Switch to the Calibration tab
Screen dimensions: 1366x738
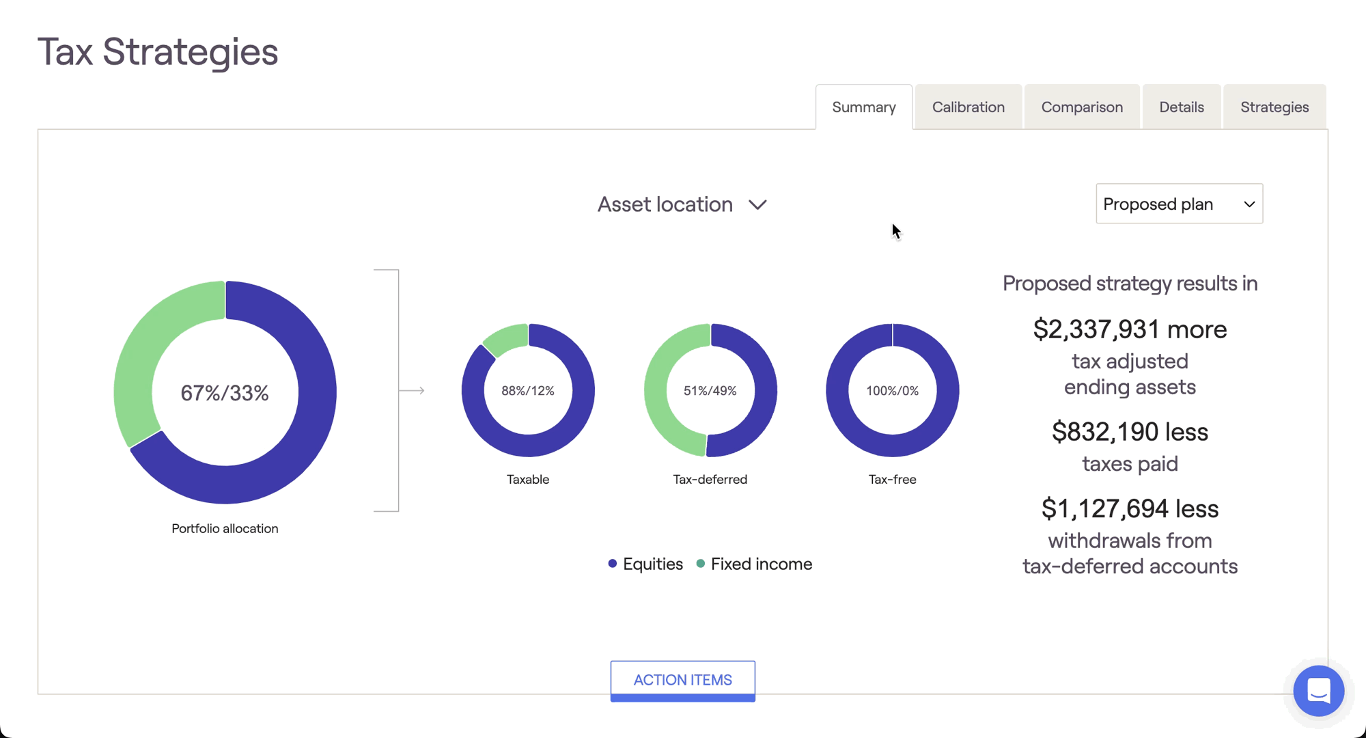pyautogui.click(x=968, y=107)
